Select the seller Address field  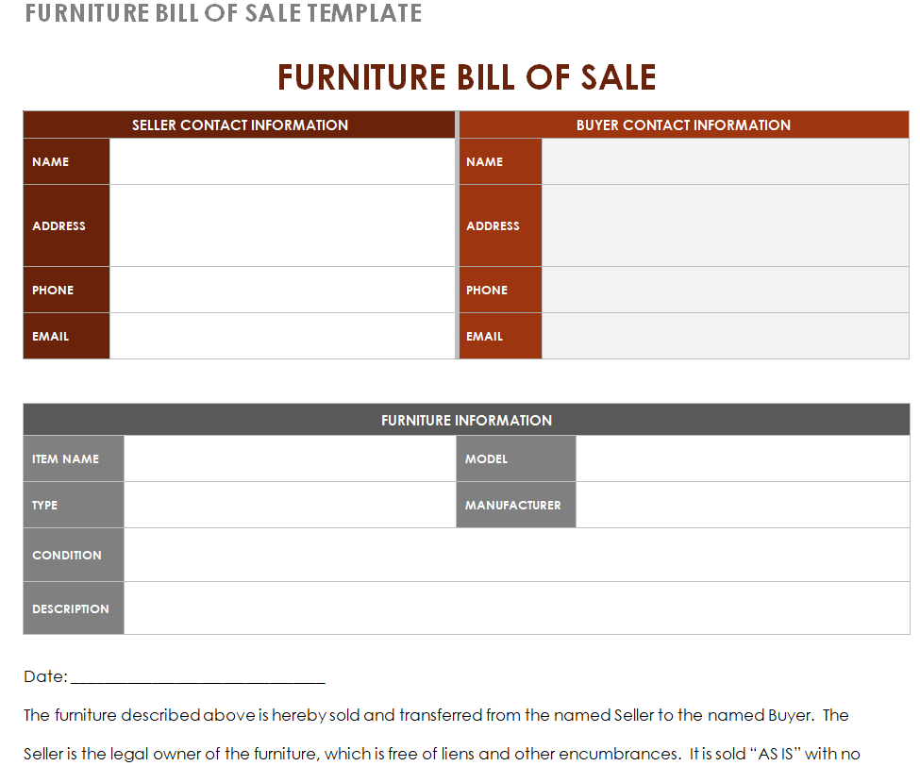[x=282, y=225]
